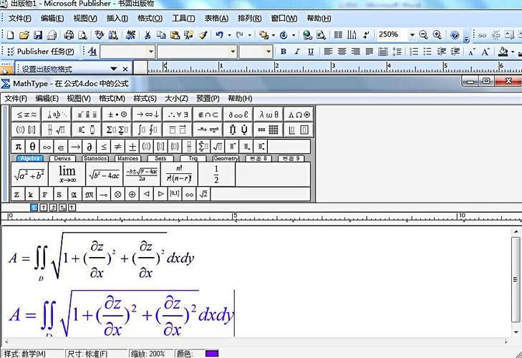The image size is (522, 358).
Task: Open summation templates palette
Action: click(x=117, y=130)
